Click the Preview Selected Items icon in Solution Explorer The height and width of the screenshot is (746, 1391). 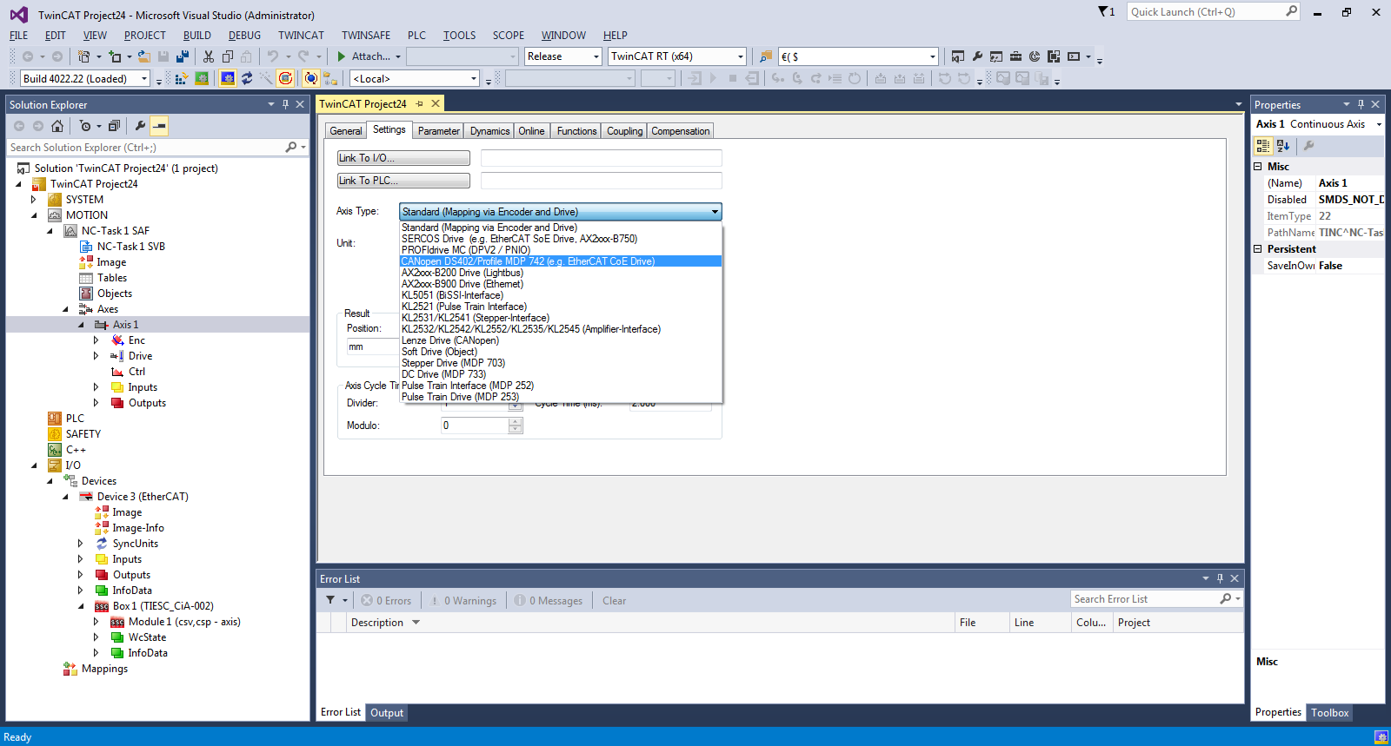(159, 126)
